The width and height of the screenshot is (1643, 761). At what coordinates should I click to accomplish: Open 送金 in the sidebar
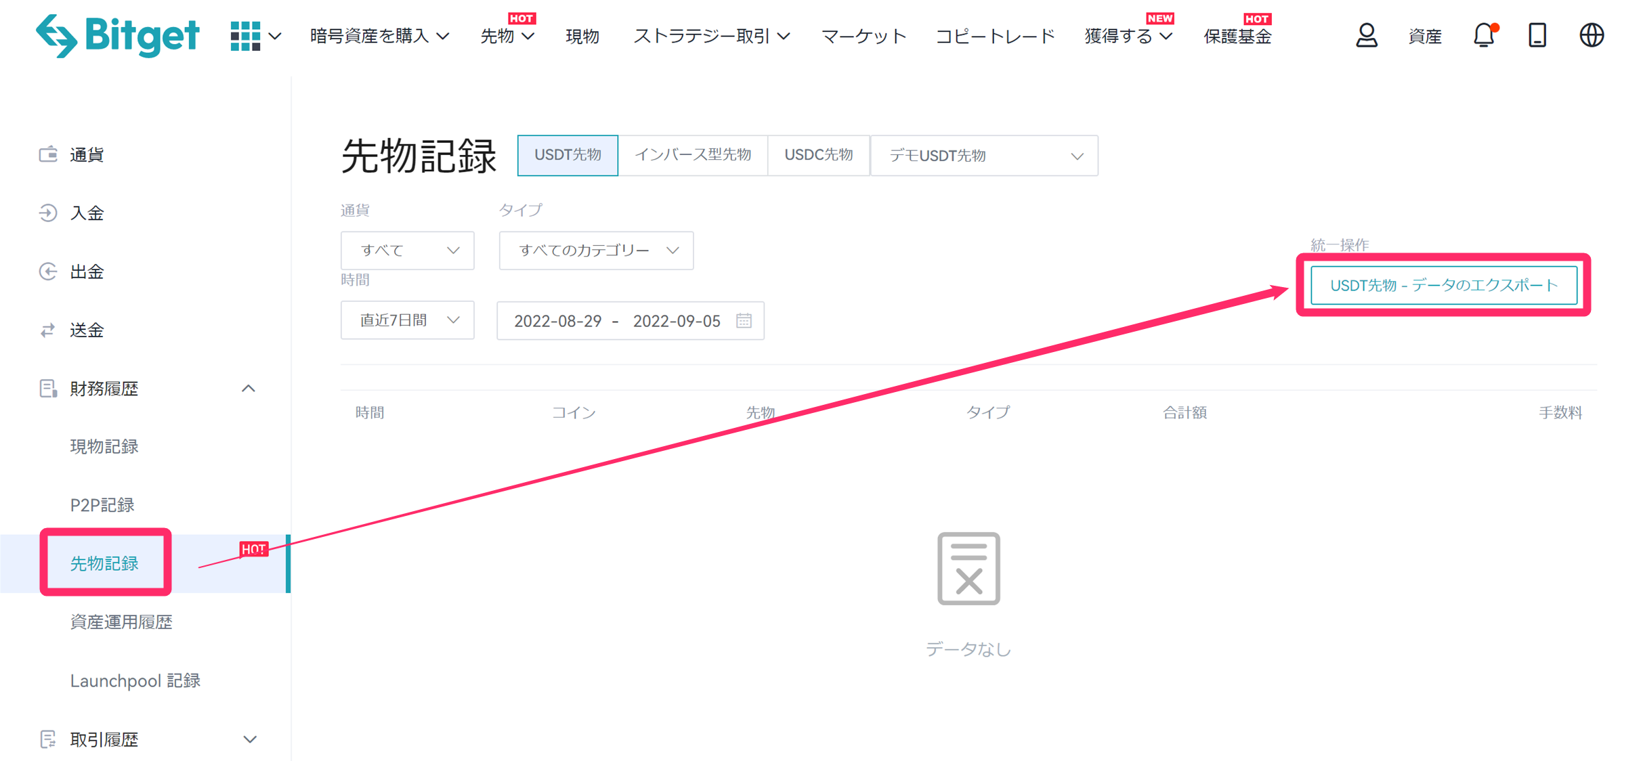click(x=87, y=330)
